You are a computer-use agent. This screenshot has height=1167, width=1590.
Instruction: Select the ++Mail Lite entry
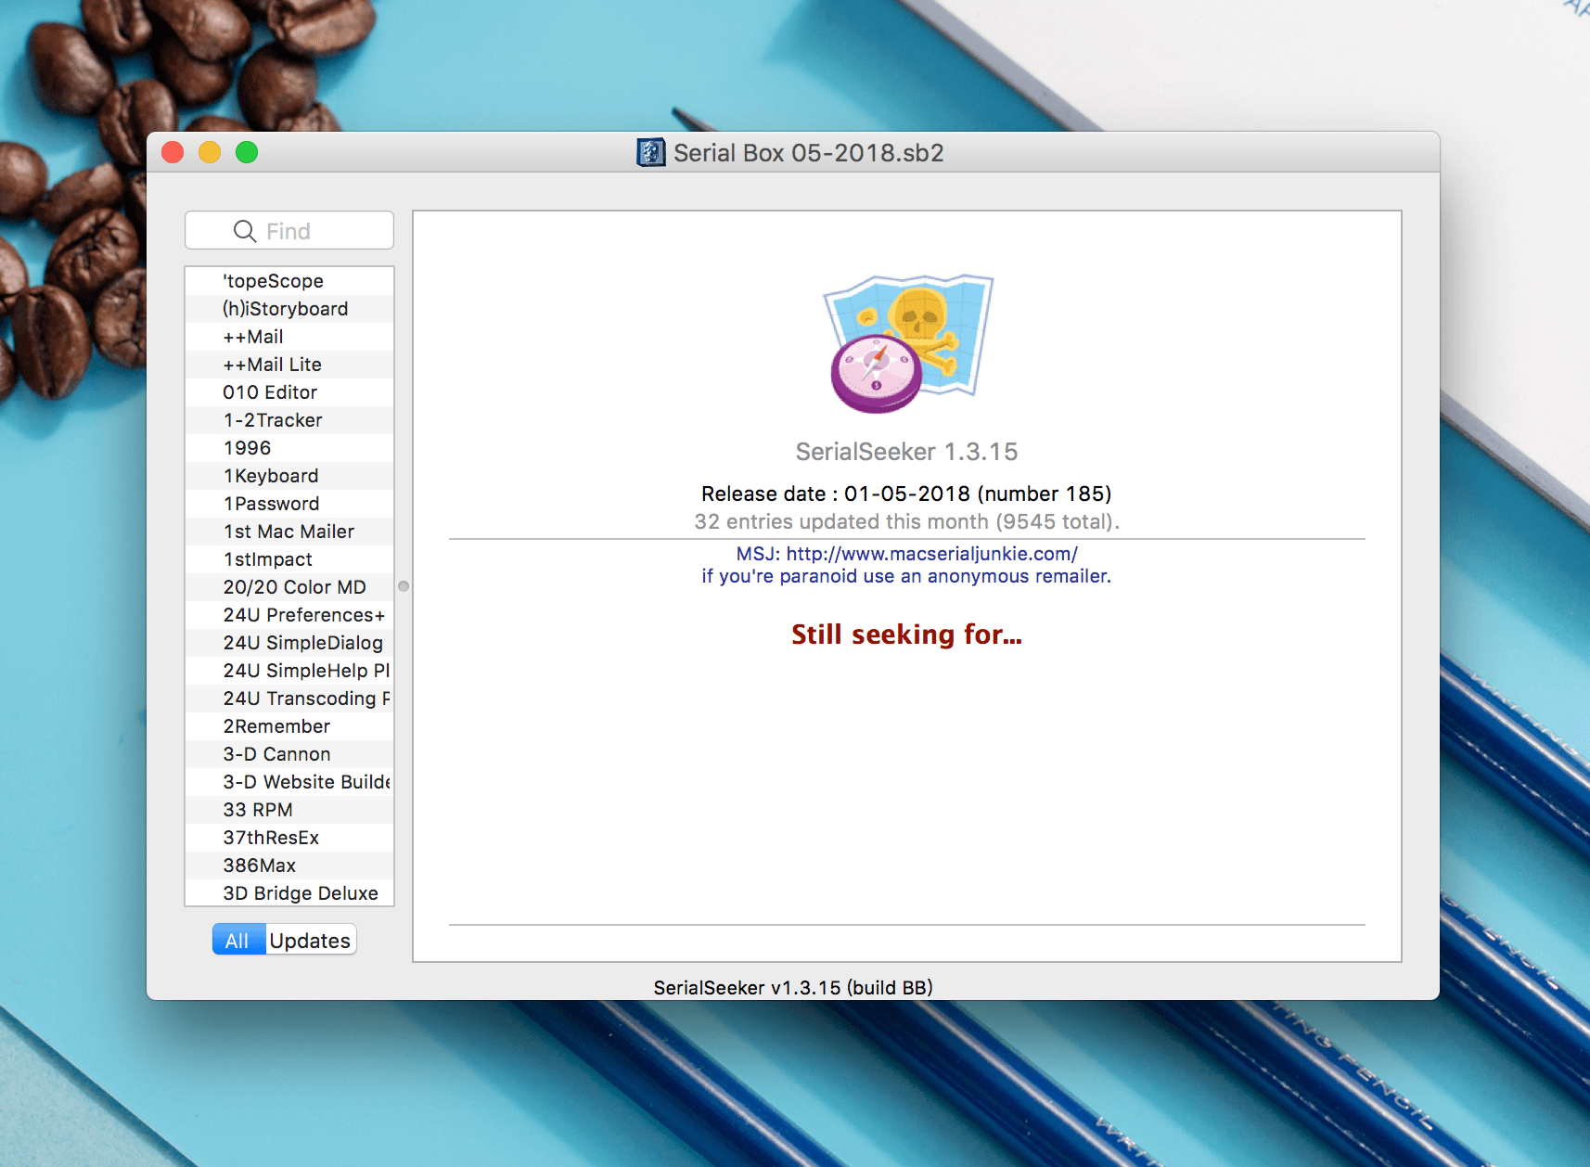[289, 365]
